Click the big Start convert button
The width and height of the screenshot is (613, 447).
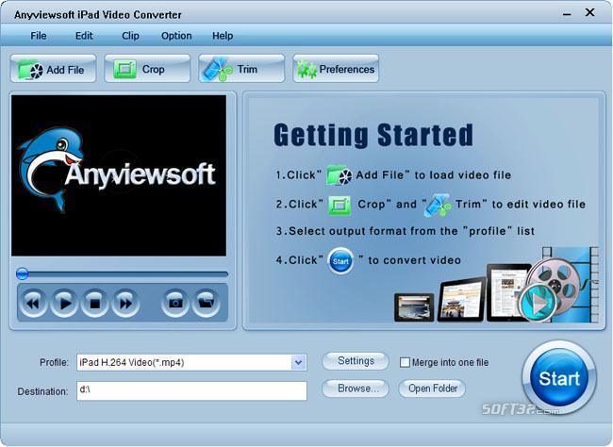(559, 378)
